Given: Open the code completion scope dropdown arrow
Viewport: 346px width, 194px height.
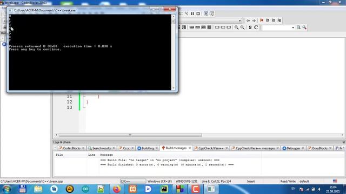Looking at the screenshot, I should pos(240,20).
